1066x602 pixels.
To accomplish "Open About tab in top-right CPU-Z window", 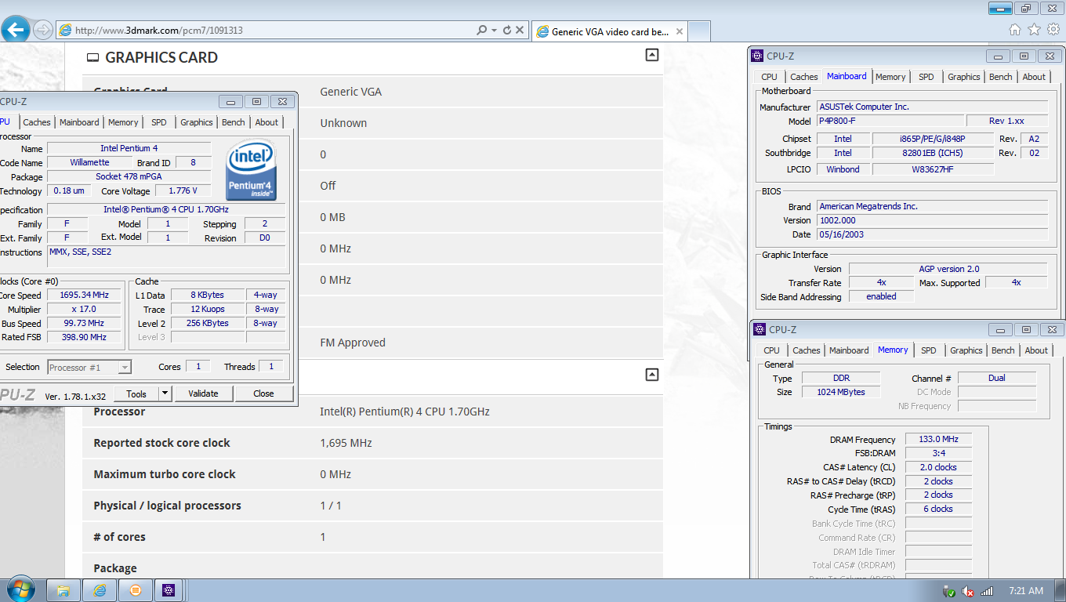I will [1034, 77].
